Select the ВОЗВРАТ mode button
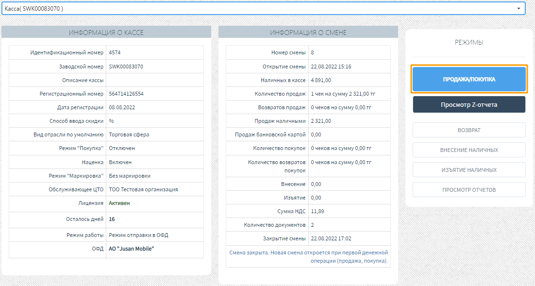 coord(469,130)
